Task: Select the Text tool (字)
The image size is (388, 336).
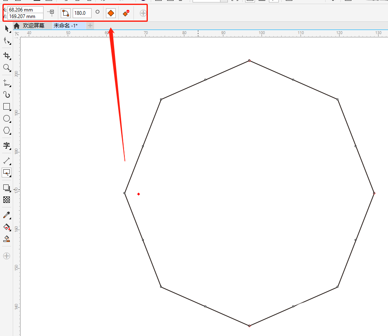Action: pos(7,145)
